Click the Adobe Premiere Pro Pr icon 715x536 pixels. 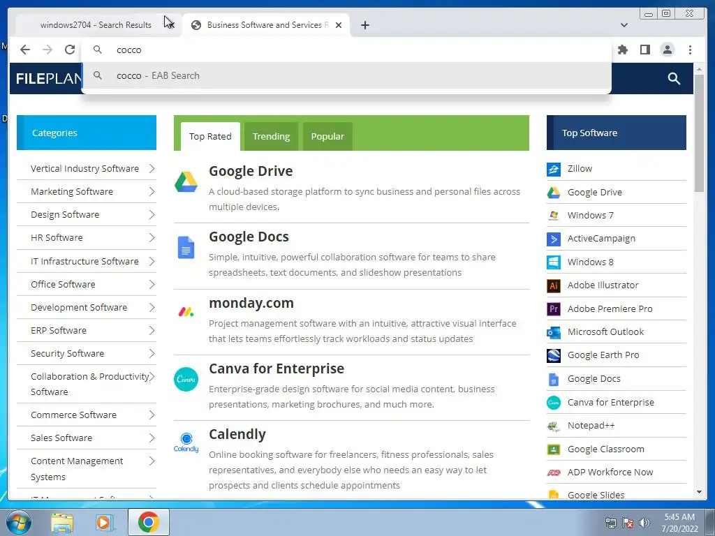554,309
